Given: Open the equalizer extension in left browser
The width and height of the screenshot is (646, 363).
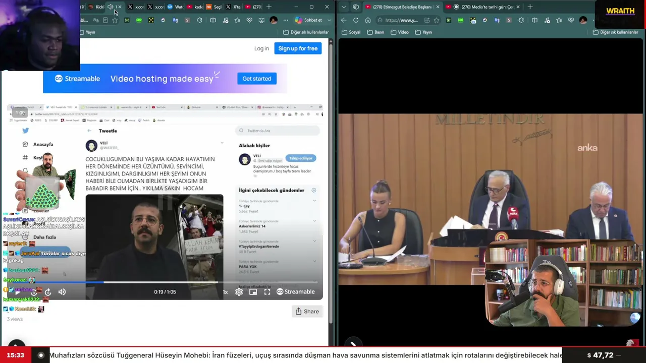Looking at the screenshot, I should pyautogui.click(x=127, y=20).
